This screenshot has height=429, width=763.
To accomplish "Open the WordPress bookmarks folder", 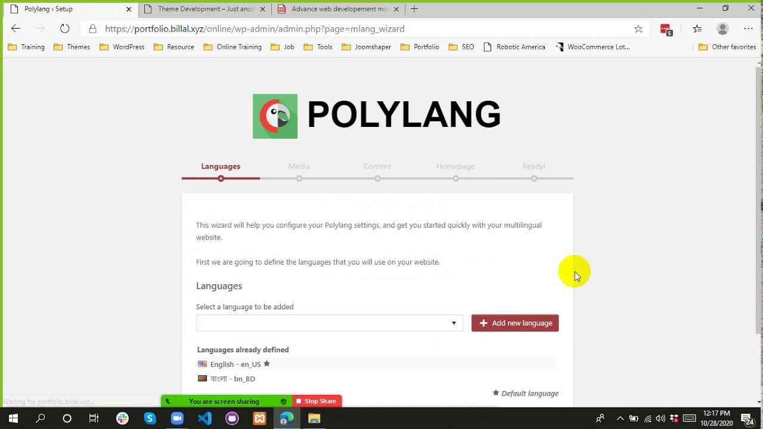I will point(122,47).
